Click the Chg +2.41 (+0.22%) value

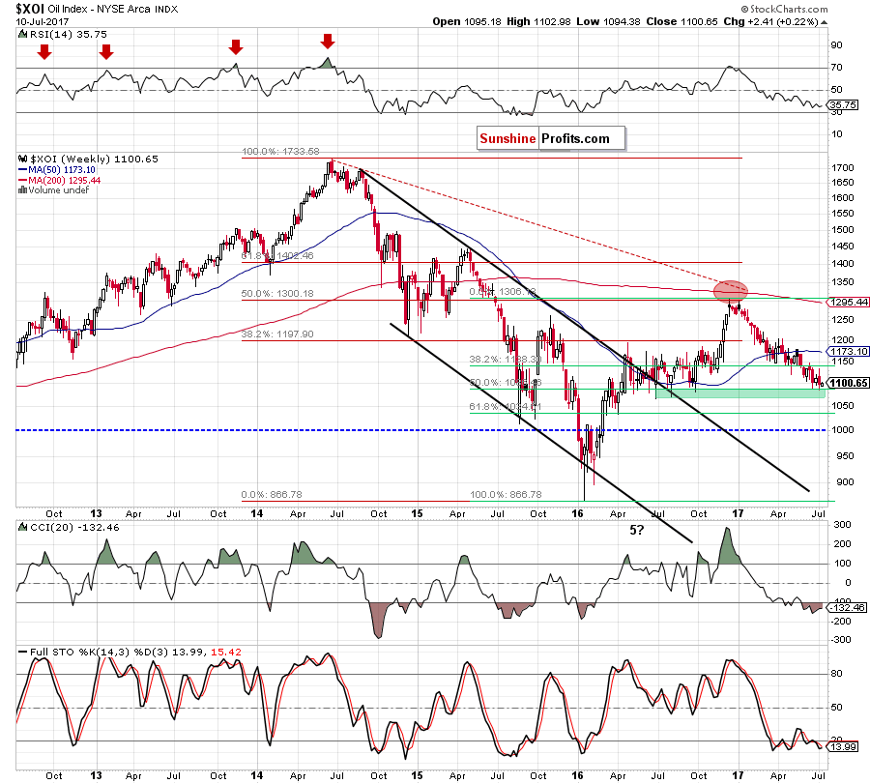(770, 21)
